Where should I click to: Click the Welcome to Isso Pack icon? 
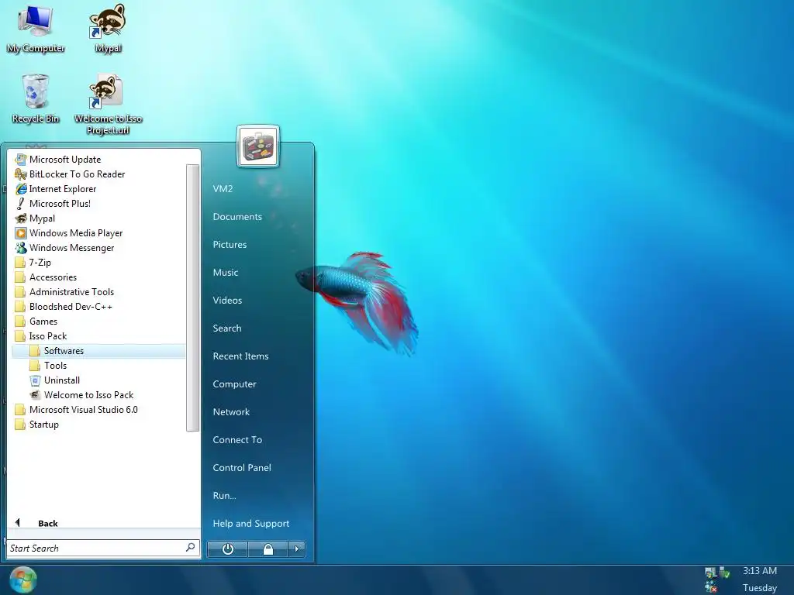click(35, 394)
